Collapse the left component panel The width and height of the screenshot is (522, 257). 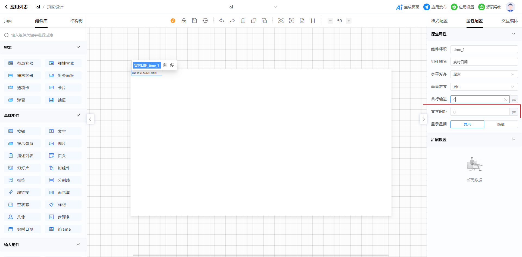click(x=90, y=119)
